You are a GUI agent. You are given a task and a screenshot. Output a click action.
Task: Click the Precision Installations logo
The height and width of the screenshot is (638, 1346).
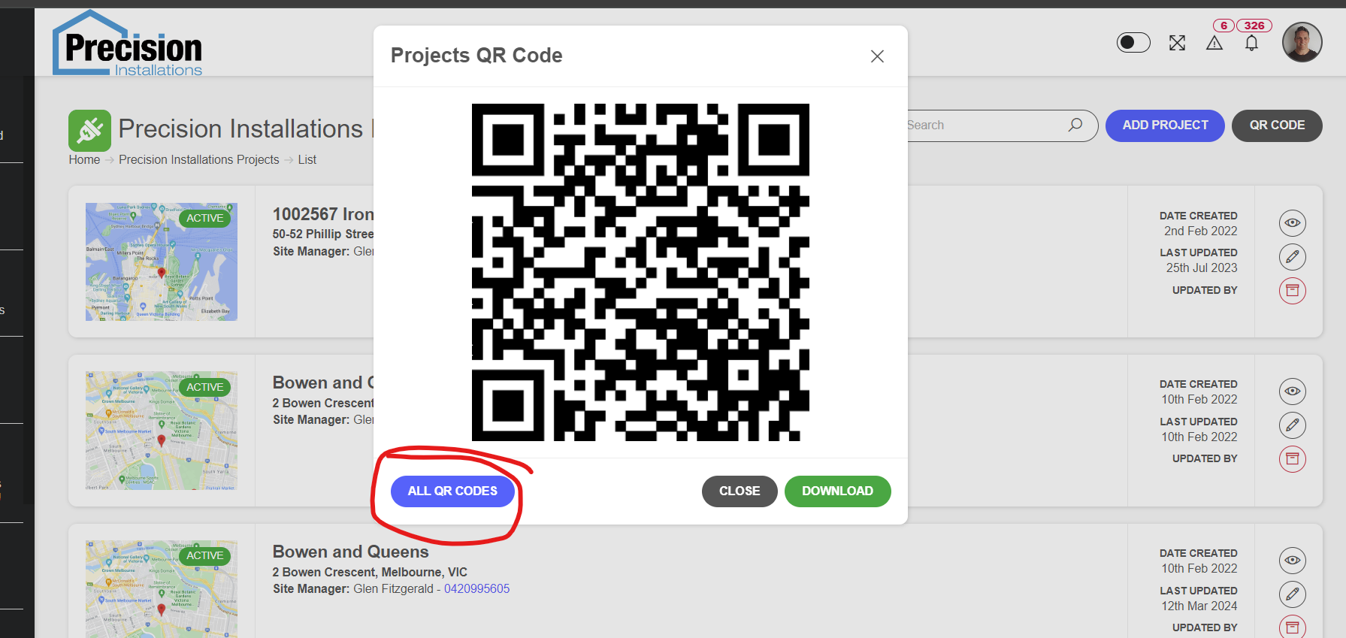[x=128, y=44]
